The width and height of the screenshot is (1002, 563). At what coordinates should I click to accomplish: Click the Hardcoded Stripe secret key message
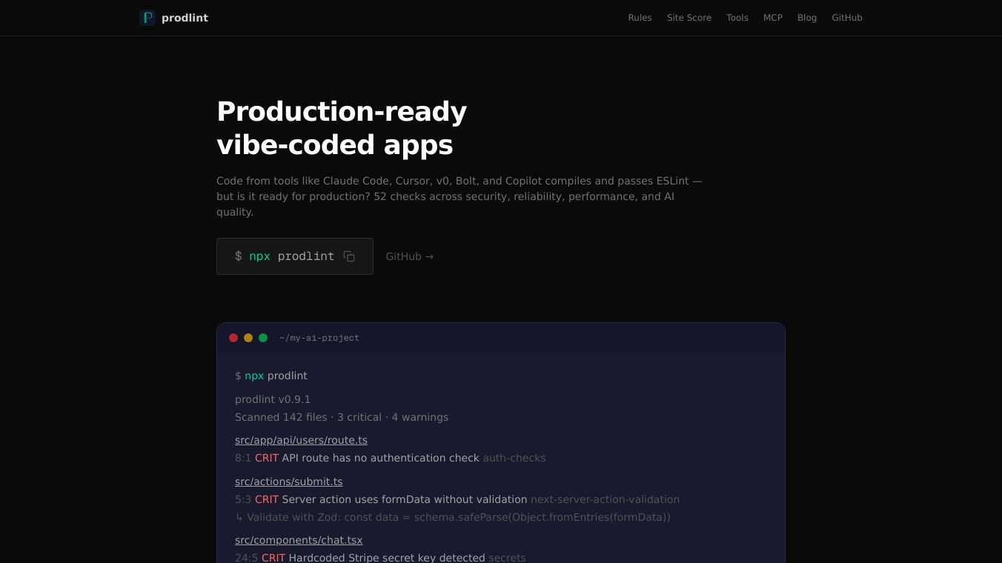(387, 558)
